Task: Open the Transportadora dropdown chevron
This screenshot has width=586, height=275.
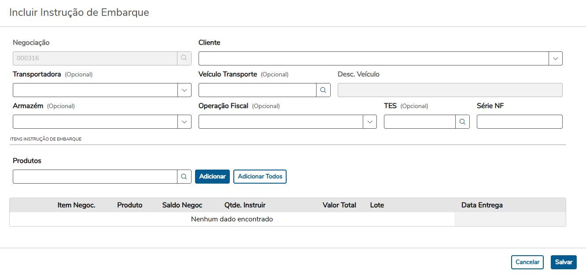Action: (184, 90)
